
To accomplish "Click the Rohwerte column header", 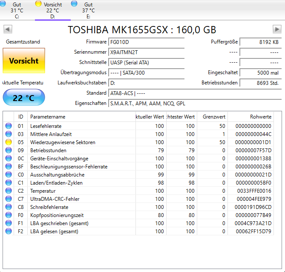I will point(250,117).
